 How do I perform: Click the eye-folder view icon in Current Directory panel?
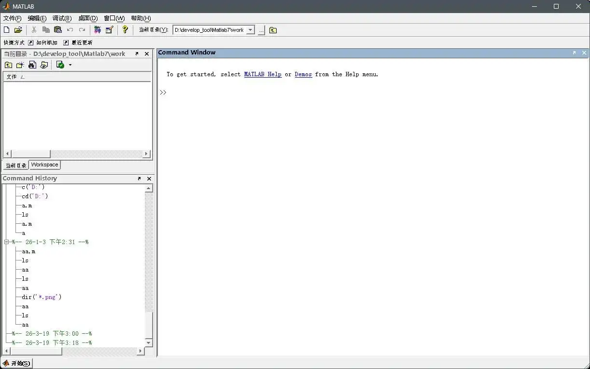[x=44, y=65]
